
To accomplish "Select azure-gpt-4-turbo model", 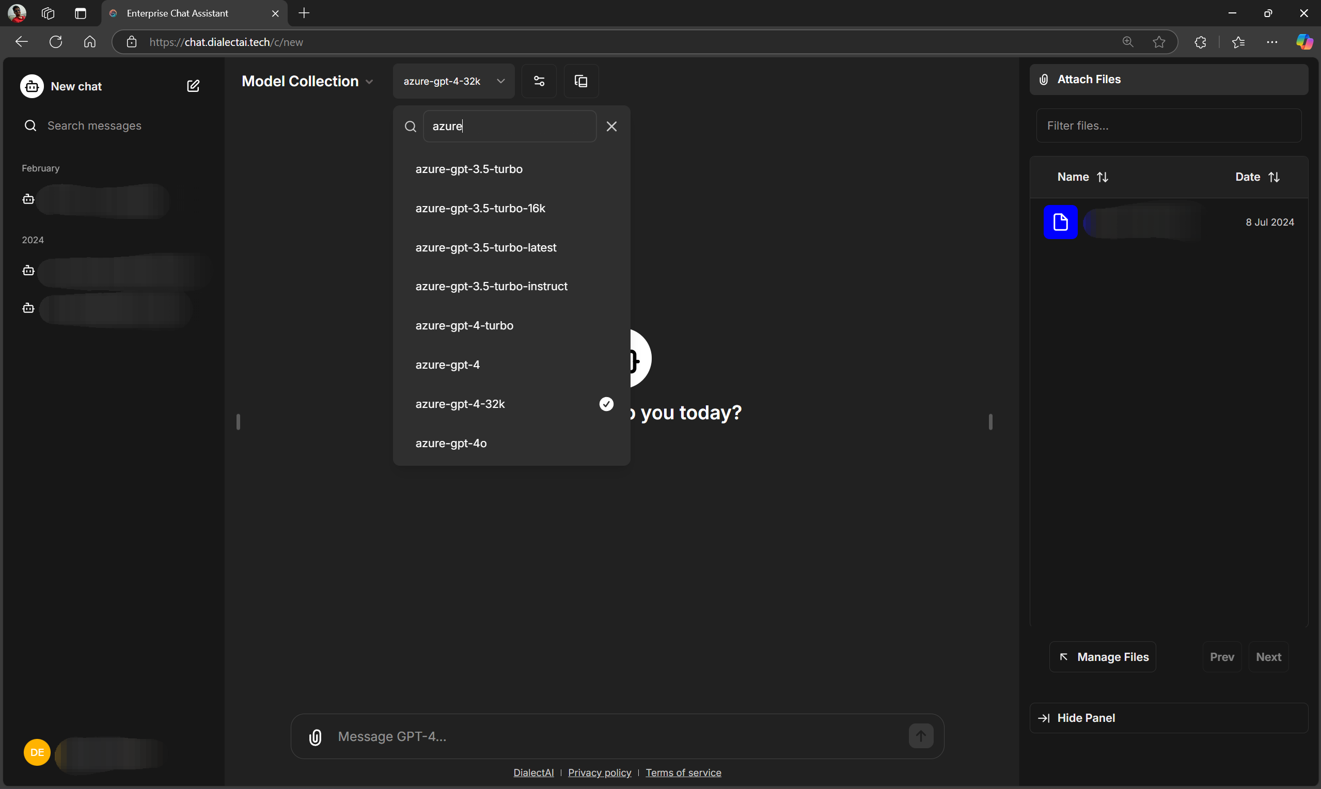I will [511, 326].
